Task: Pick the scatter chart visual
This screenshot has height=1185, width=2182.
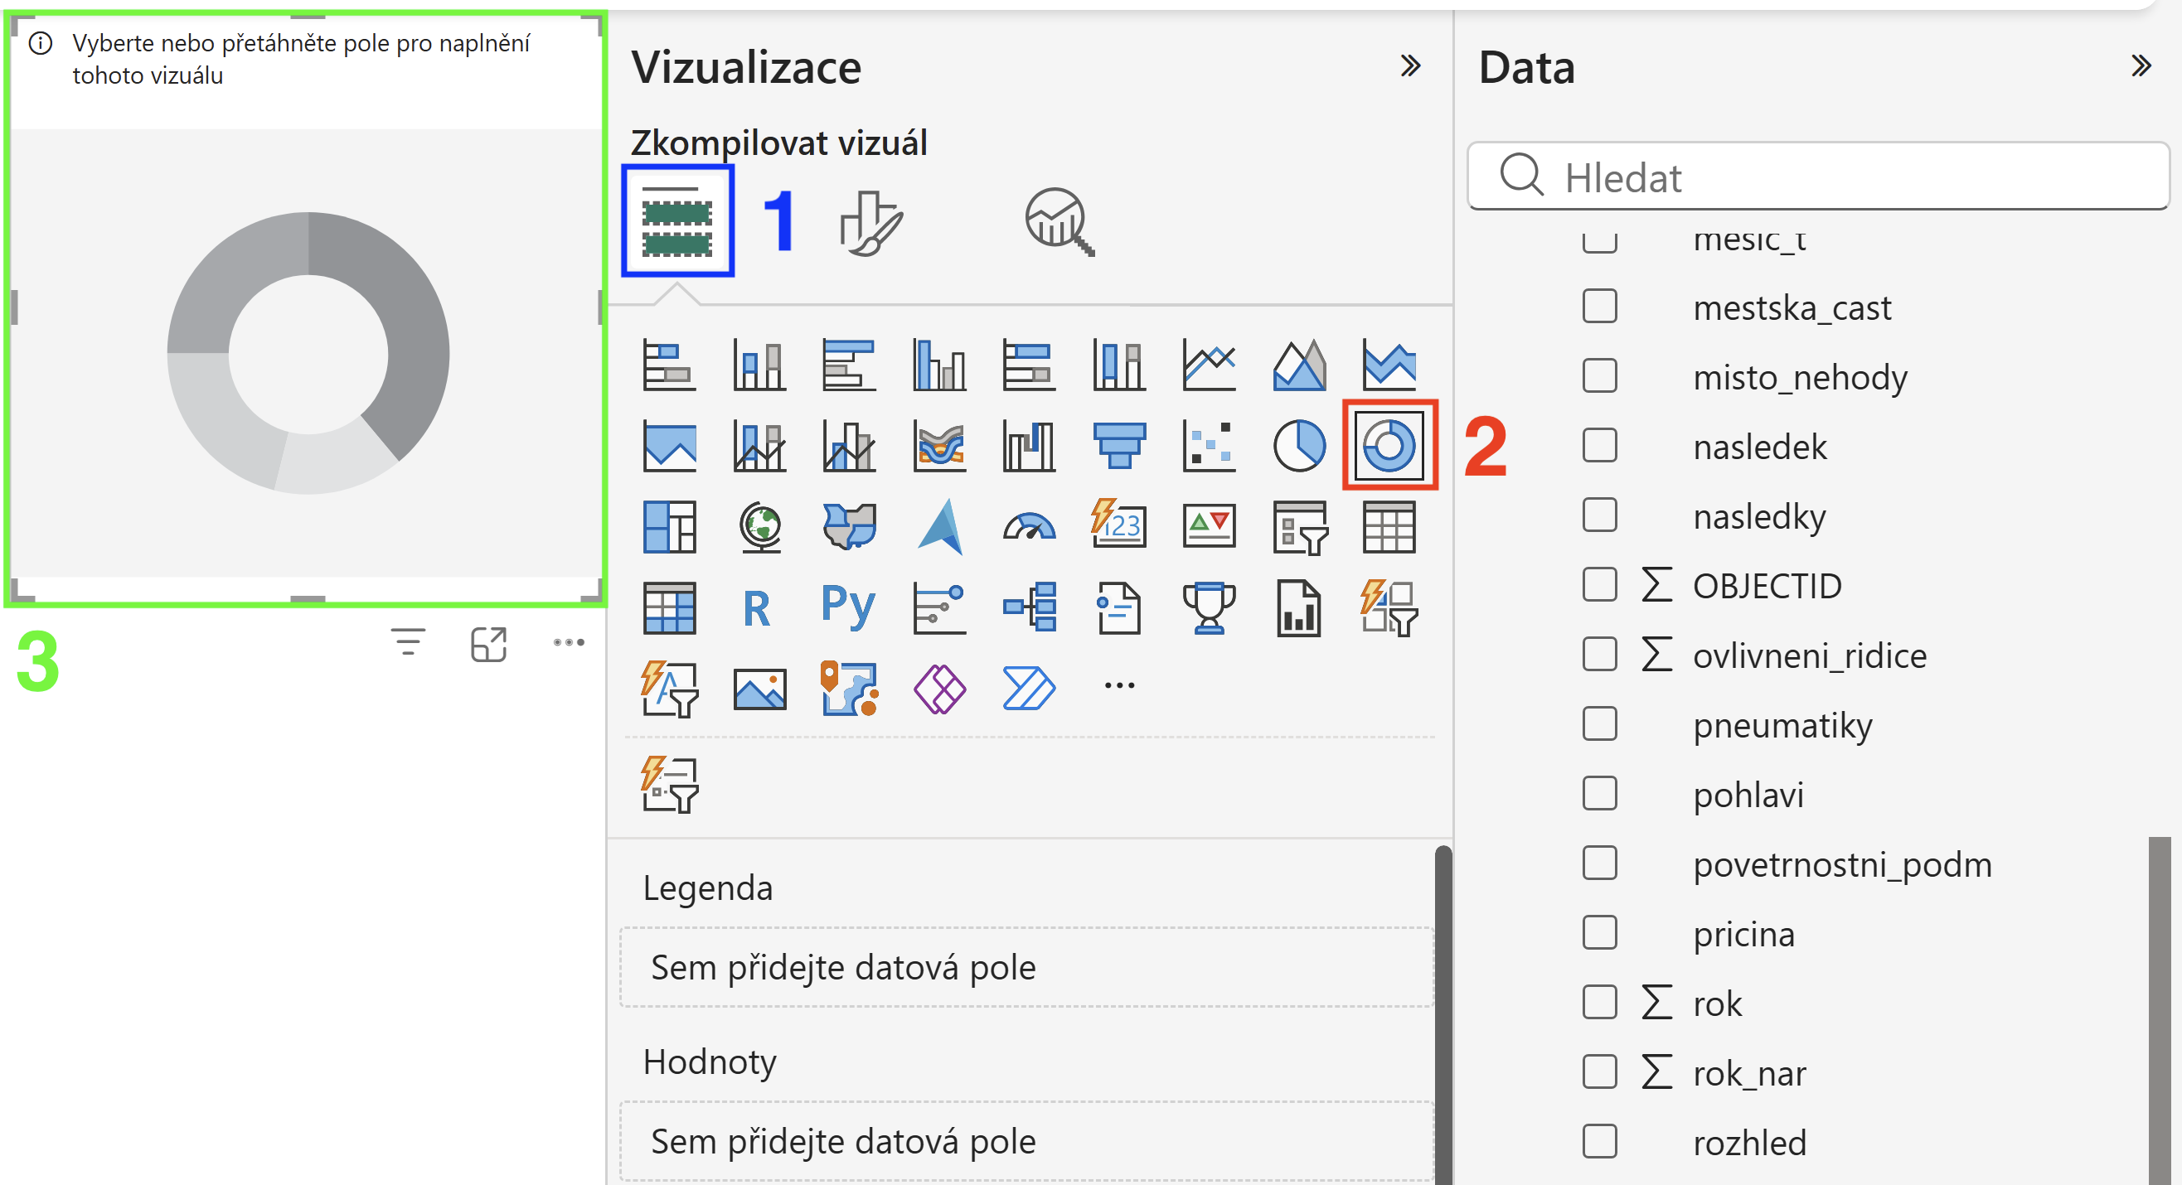Action: (x=1209, y=445)
